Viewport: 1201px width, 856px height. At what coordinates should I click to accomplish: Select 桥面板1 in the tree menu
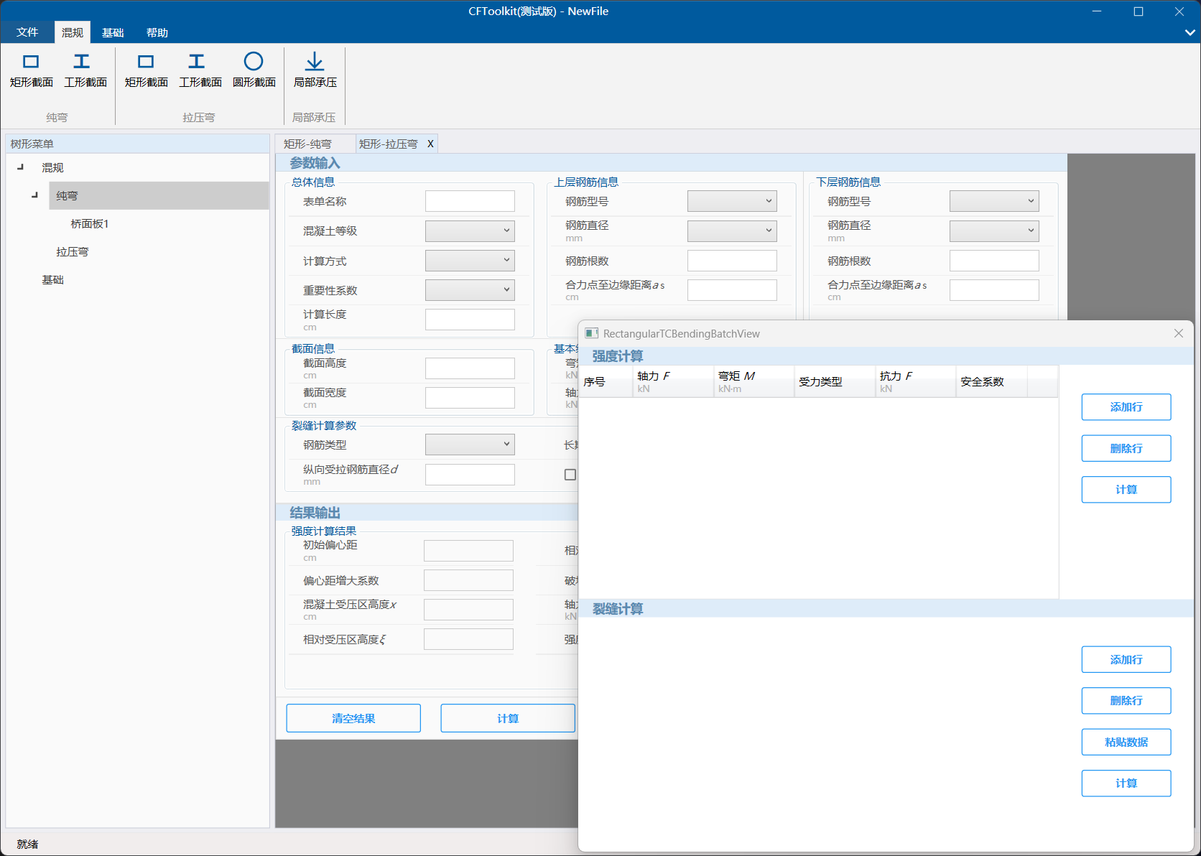coord(91,223)
